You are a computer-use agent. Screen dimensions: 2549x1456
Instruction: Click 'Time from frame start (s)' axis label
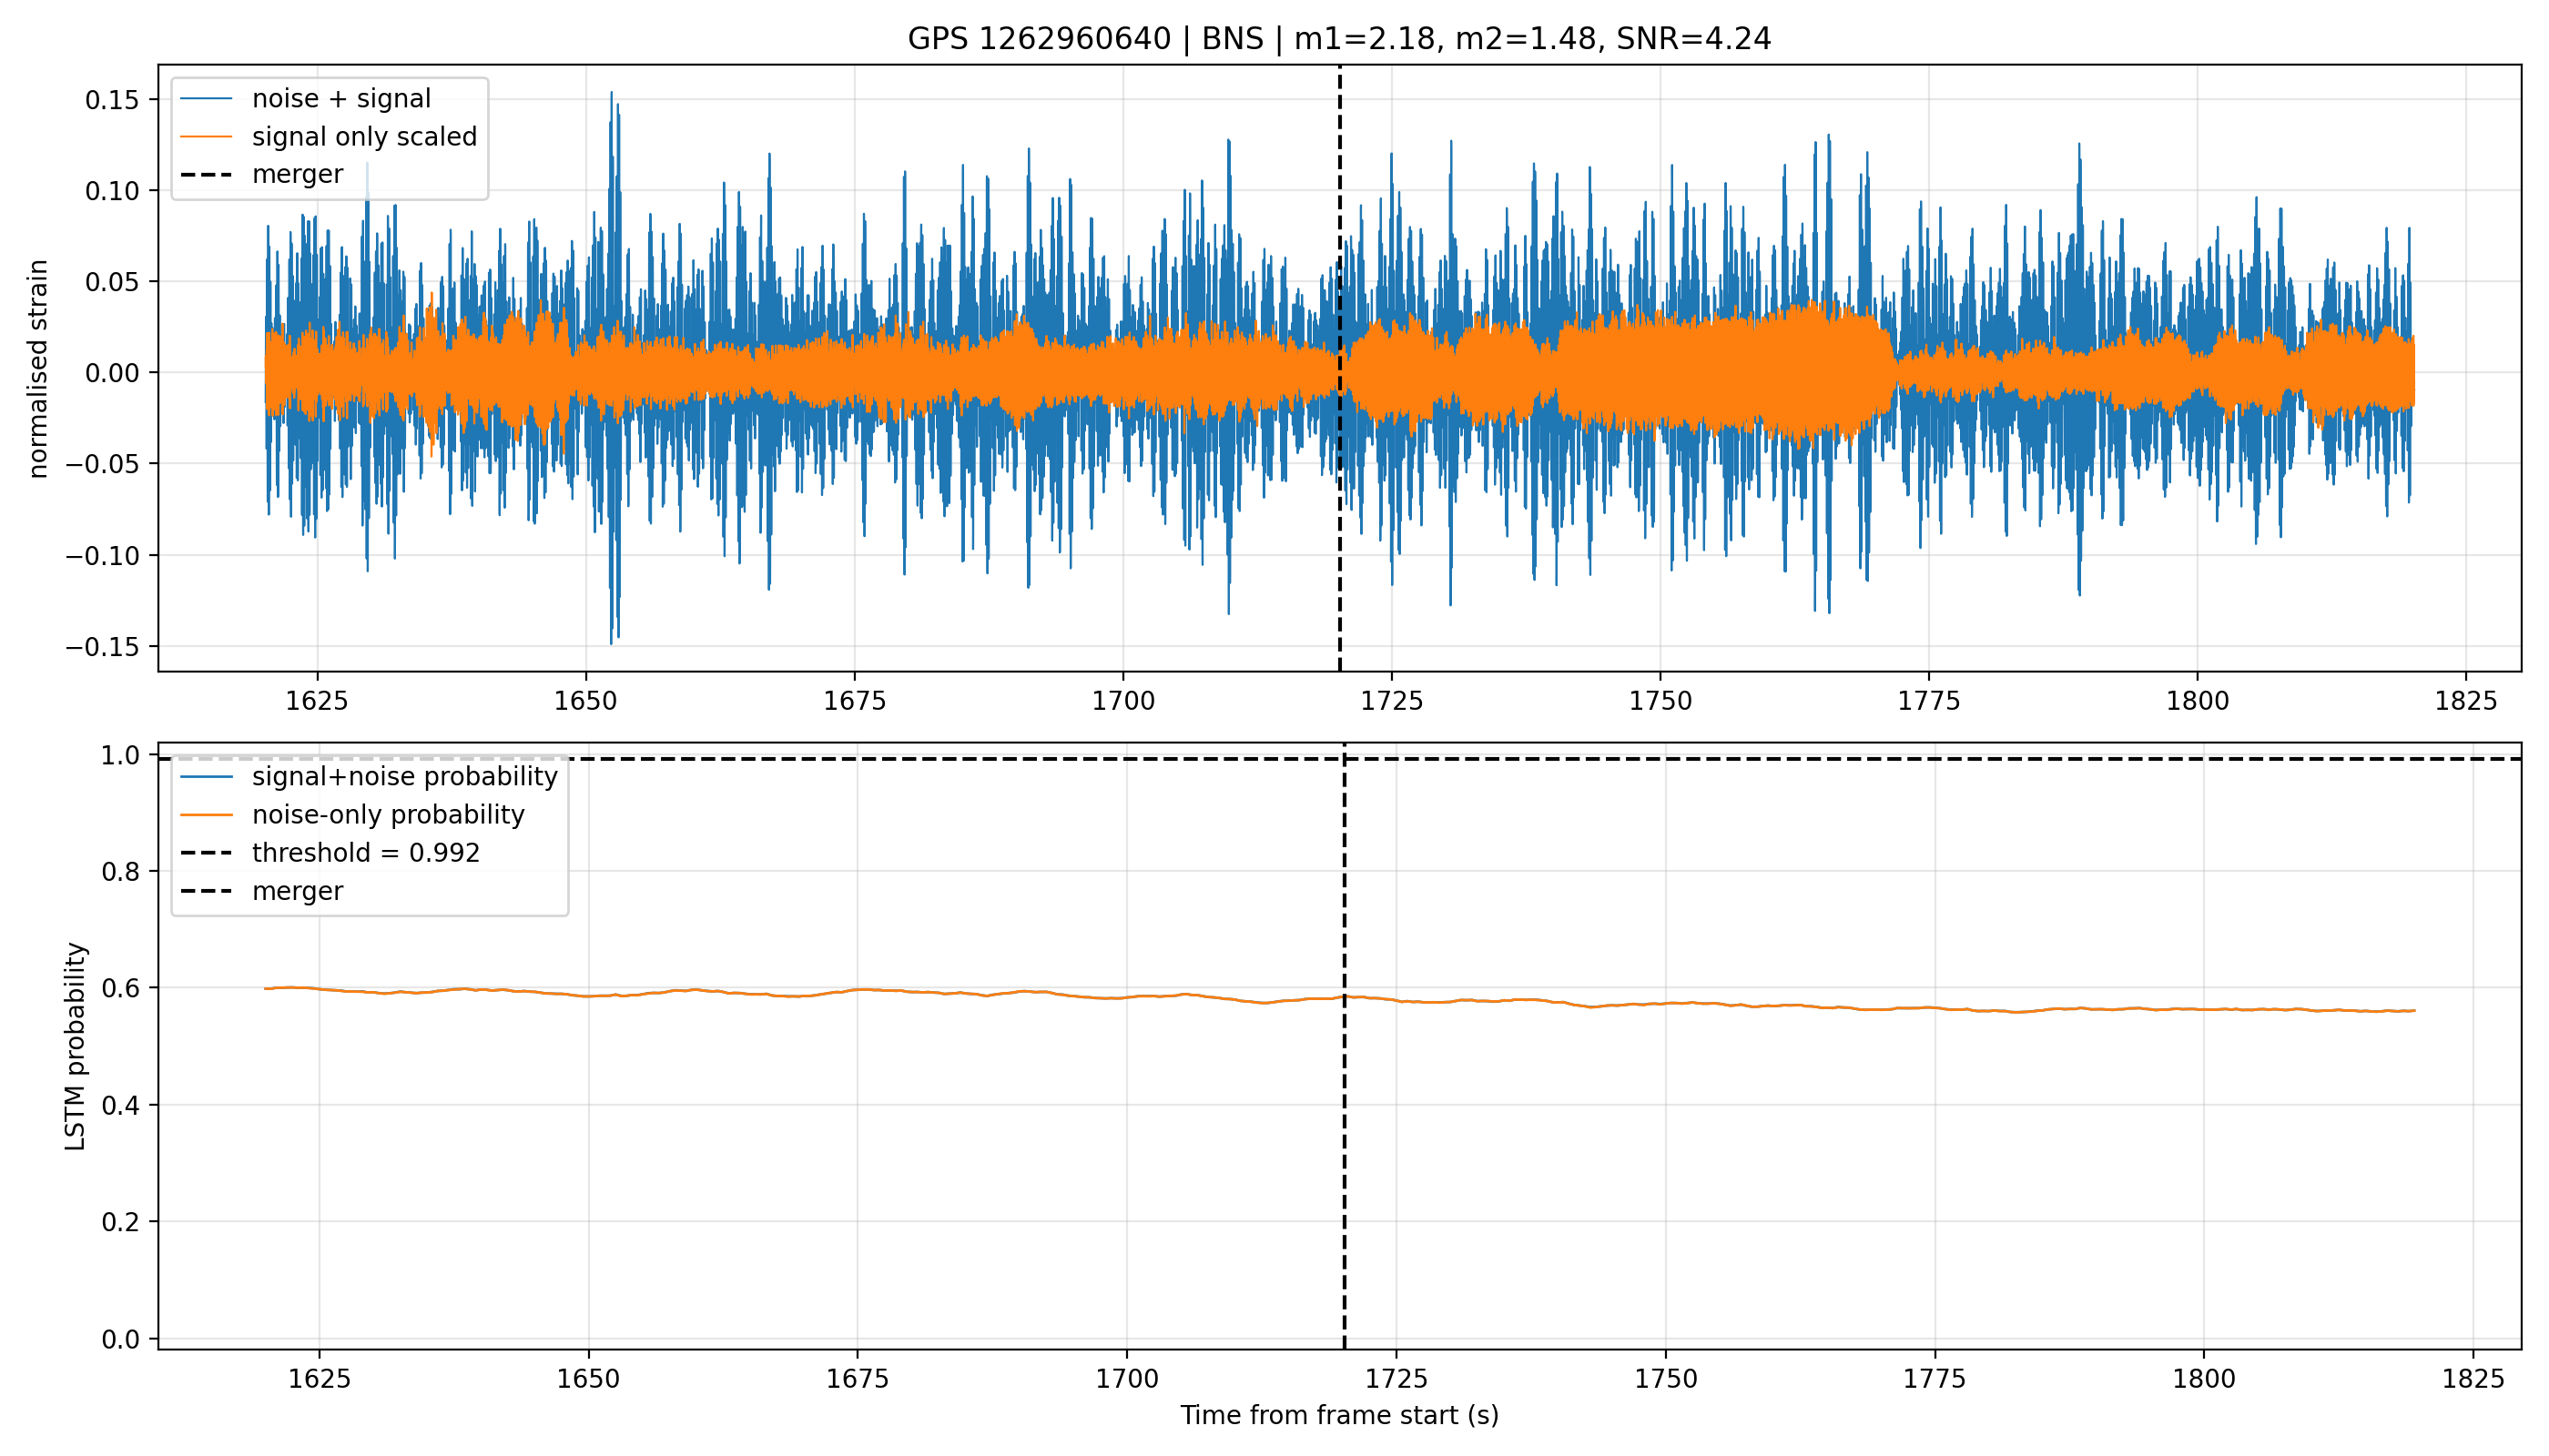1338,1416
